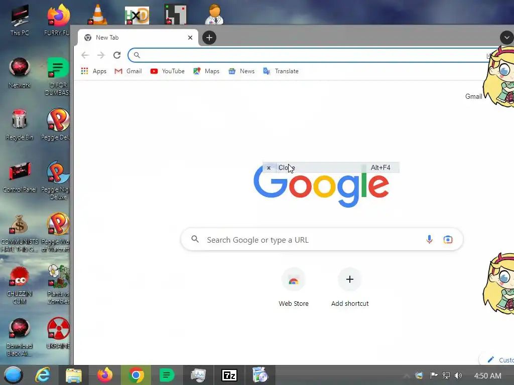Click the Google logo

(321, 189)
